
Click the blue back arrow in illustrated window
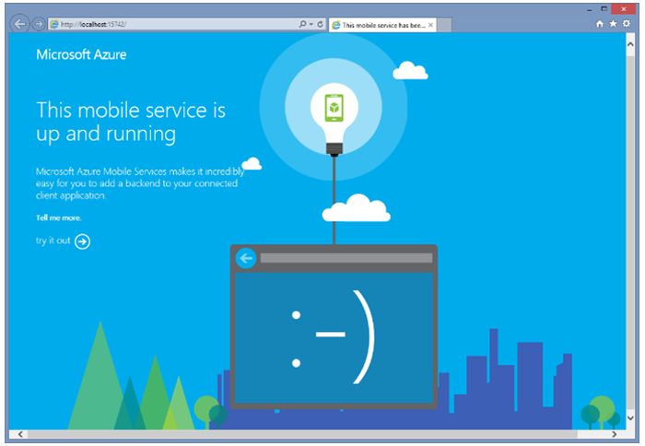coord(246,258)
